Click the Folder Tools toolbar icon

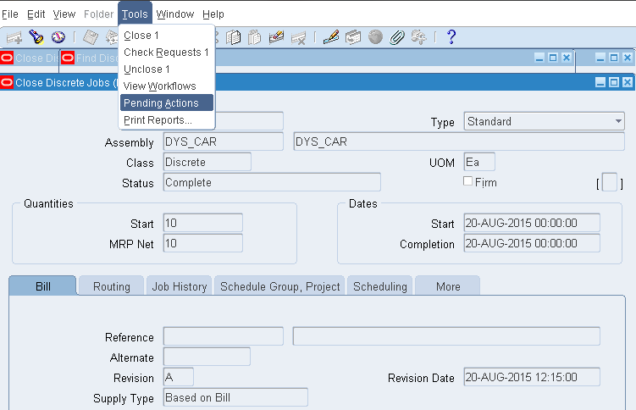pyautogui.click(x=418, y=37)
